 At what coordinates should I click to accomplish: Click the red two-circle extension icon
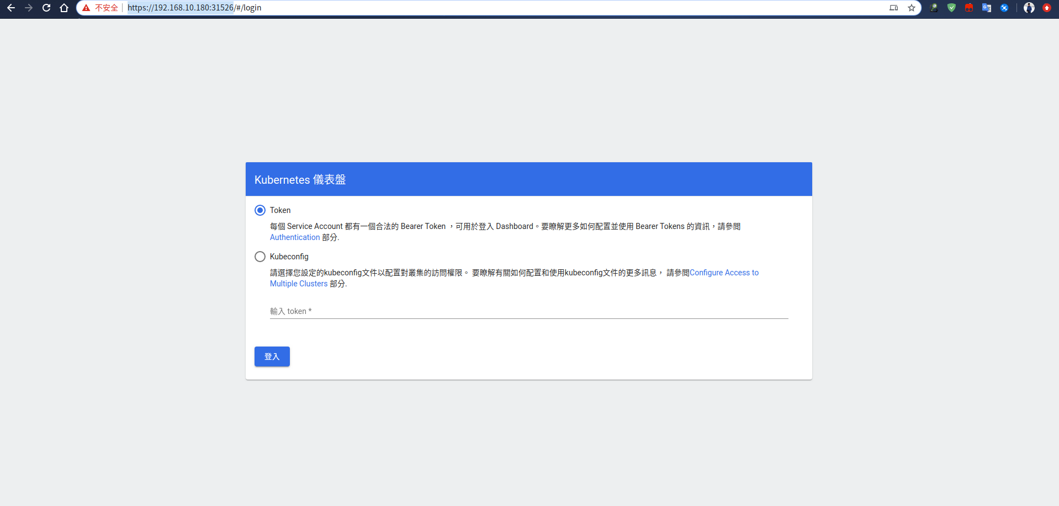(969, 8)
